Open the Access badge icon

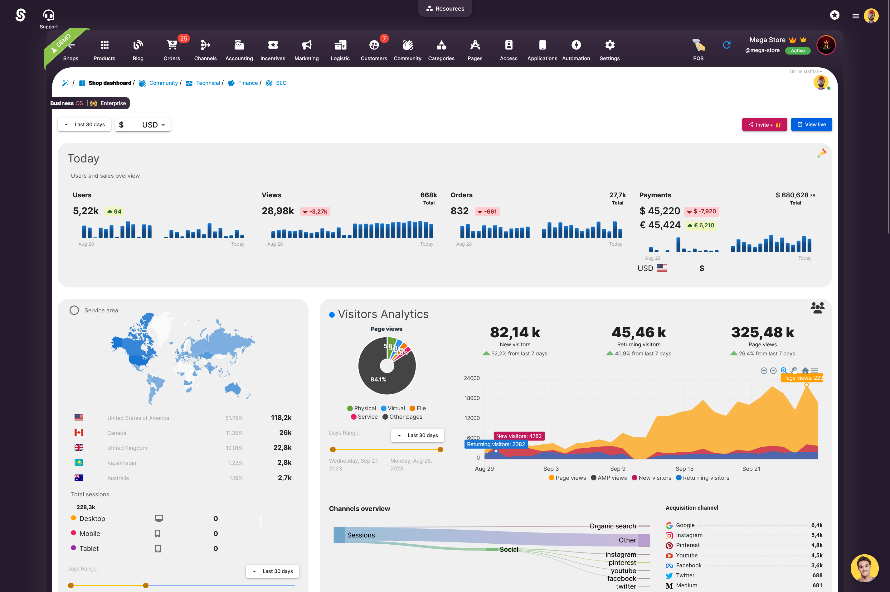508,45
